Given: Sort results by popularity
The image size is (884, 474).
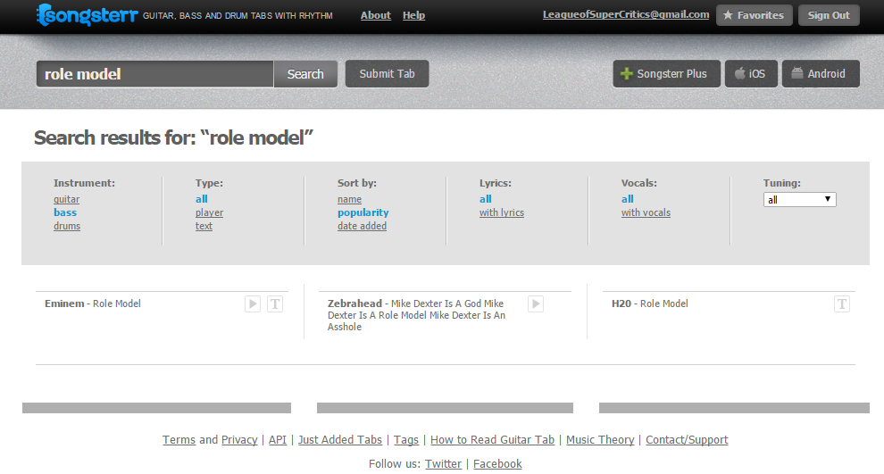Looking at the screenshot, I should point(363,212).
